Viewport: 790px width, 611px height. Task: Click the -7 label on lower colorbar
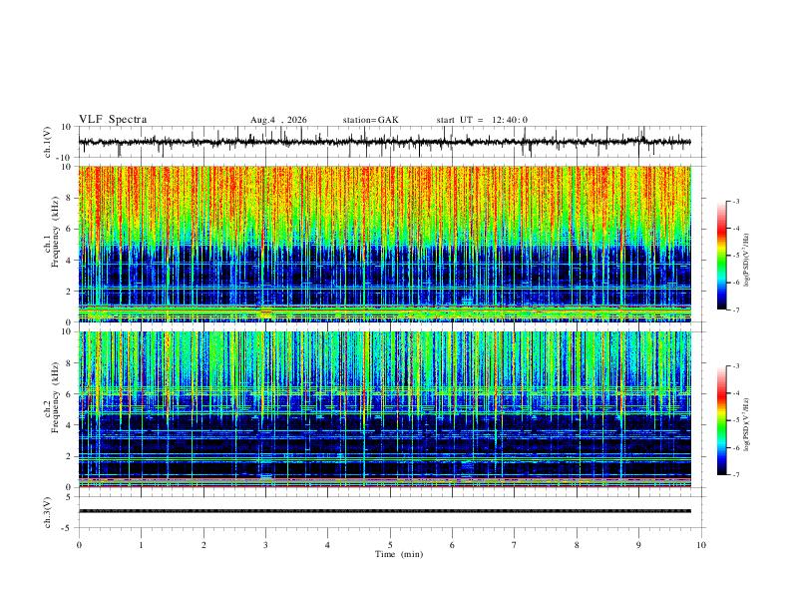coord(735,475)
